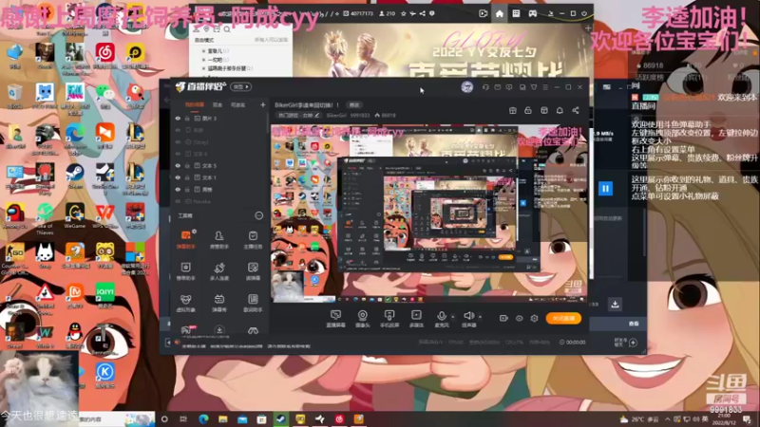This screenshot has height=427, width=760.
Task: Collapse the 工具箱 toolbox panel
Action: point(258,215)
